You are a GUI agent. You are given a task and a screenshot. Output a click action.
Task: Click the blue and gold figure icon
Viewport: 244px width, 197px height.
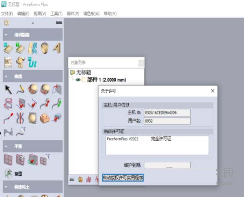point(33,48)
